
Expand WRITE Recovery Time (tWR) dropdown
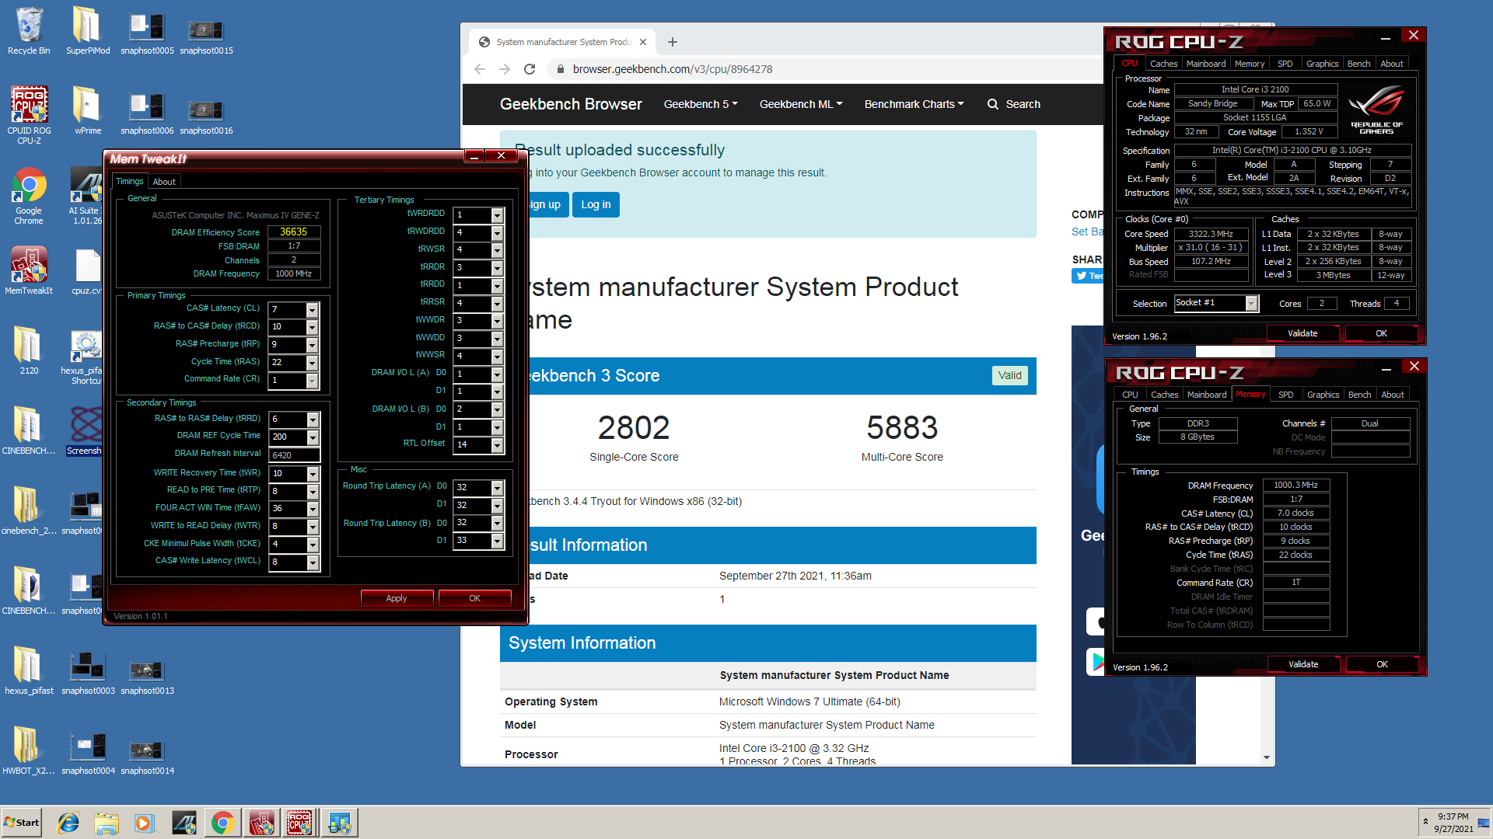pos(312,474)
